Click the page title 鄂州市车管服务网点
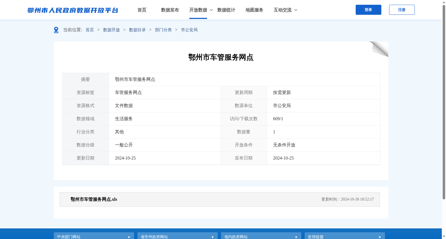Screen dimensions: 446x239 click(221, 57)
